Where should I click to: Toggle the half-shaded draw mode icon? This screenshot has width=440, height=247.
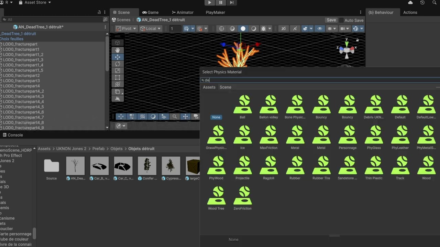click(232, 28)
